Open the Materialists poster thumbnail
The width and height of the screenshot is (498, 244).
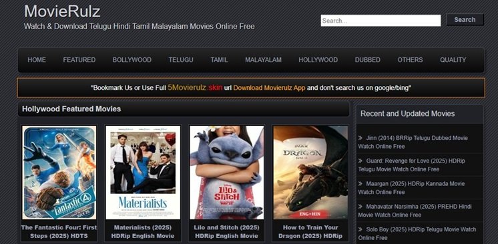point(143,173)
